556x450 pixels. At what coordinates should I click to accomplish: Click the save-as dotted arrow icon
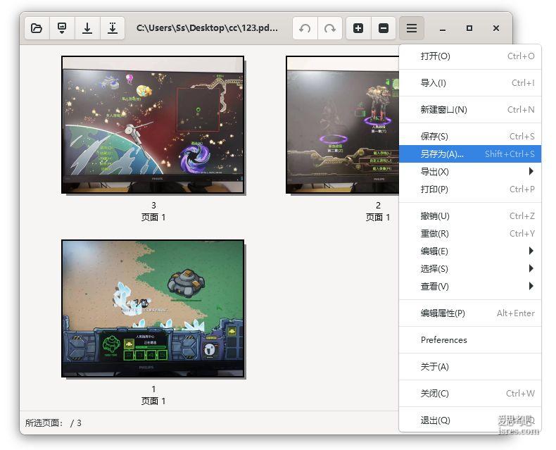[113, 28]
